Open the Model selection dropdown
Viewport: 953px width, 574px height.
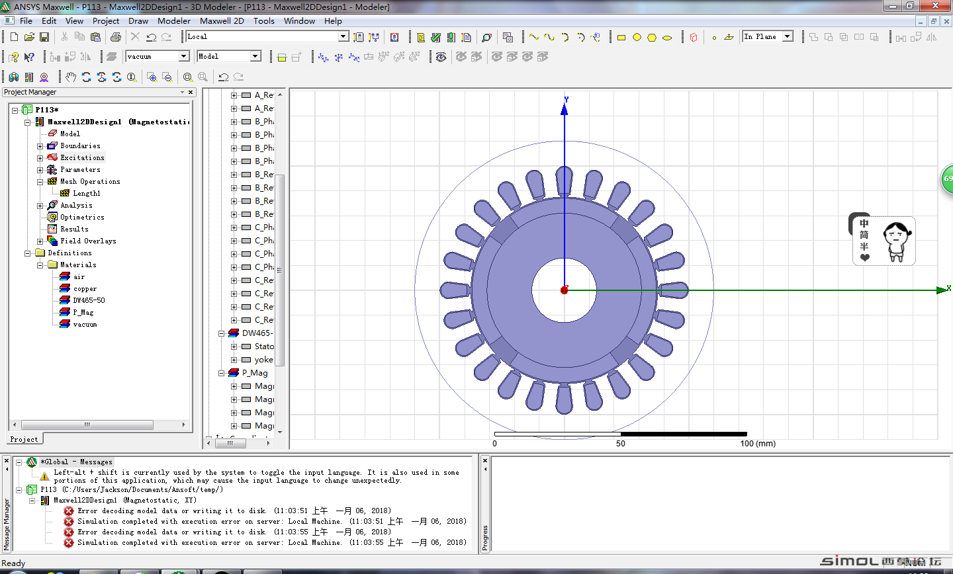[255, 56]
